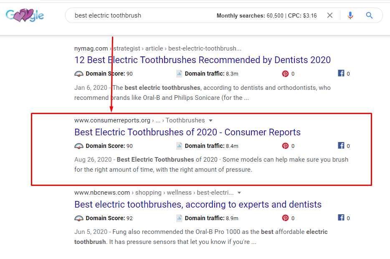Image resolution: width=390 pixels, height=259 pixels.
Task: Click the Pinterest icon under the NBC News result
Action: [x=286, y=218]
